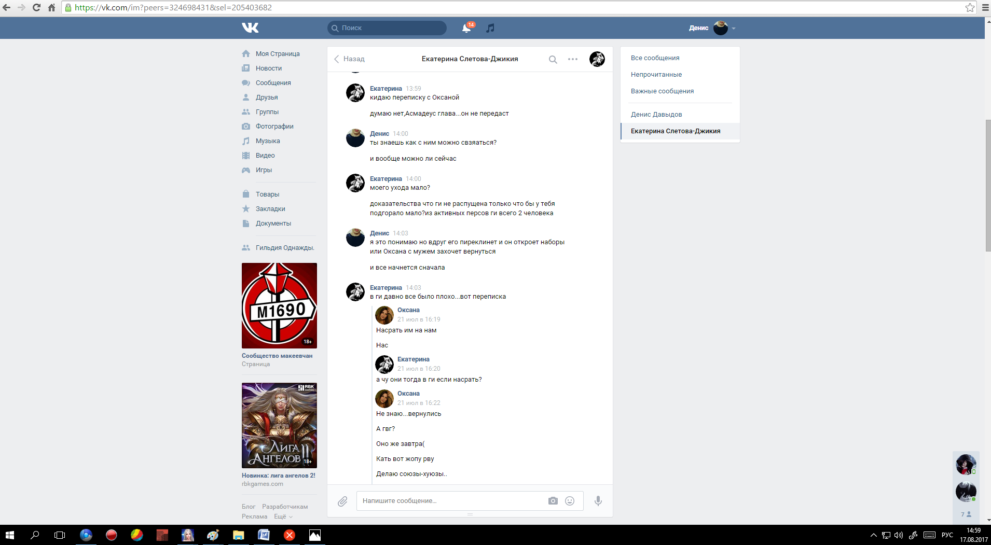This screenshot has width=991, height=545.
Task: Click Денис name at 14:00 message
Action: [379, 134]
